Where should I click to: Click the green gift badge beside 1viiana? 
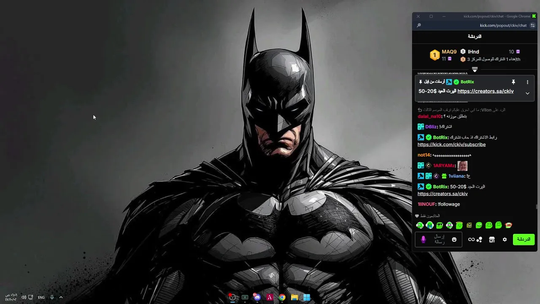click(x=444, y=176)
